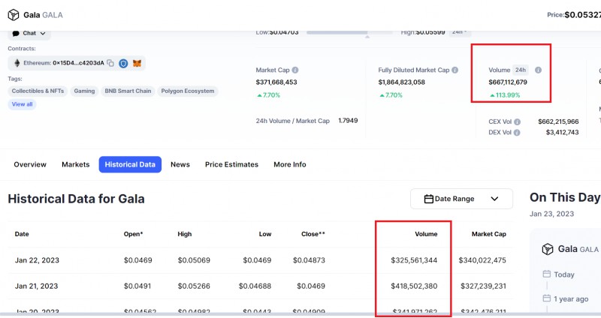Select 1 year ago in the timeline
This screenshot has width=601, height=318.
point(571,299)
